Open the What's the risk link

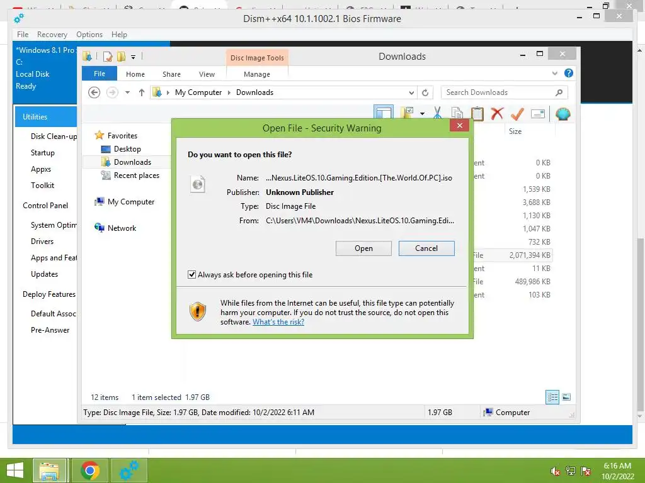click(278, 322)
